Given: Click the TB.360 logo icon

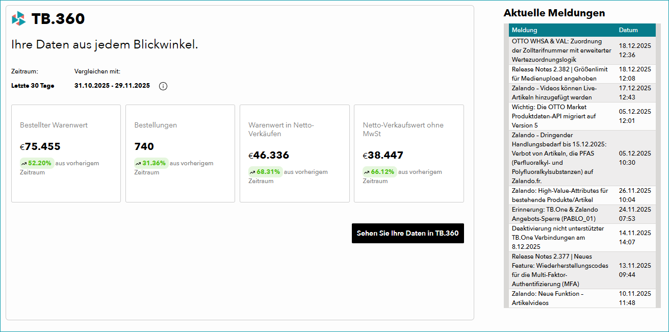Looking at the screenshot, I should pyautogui.click(x=19, y=19).
